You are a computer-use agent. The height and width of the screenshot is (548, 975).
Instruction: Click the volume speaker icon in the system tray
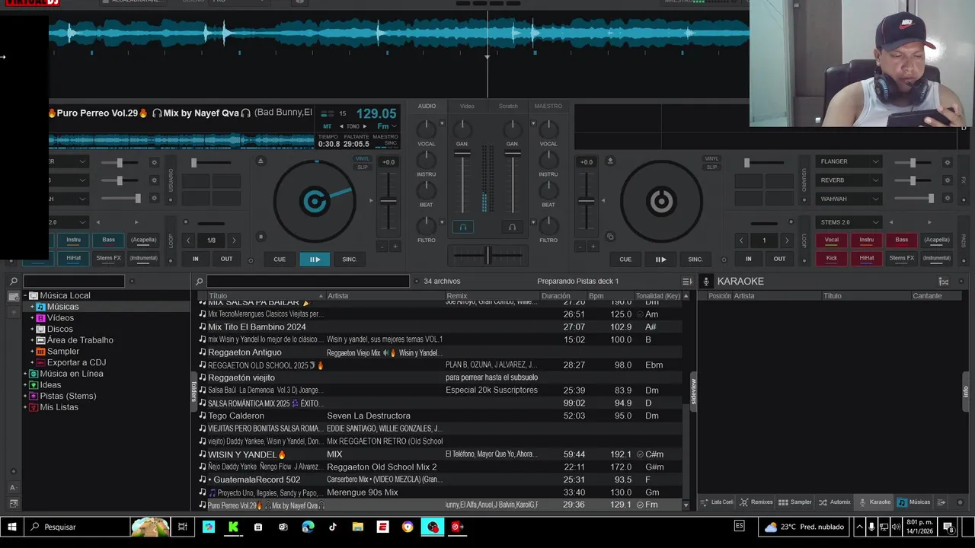[896, 527]
